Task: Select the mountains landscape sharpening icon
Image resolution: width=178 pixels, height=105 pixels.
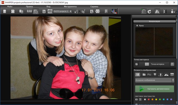Action: pyautogui.click(x=166, y=75)
